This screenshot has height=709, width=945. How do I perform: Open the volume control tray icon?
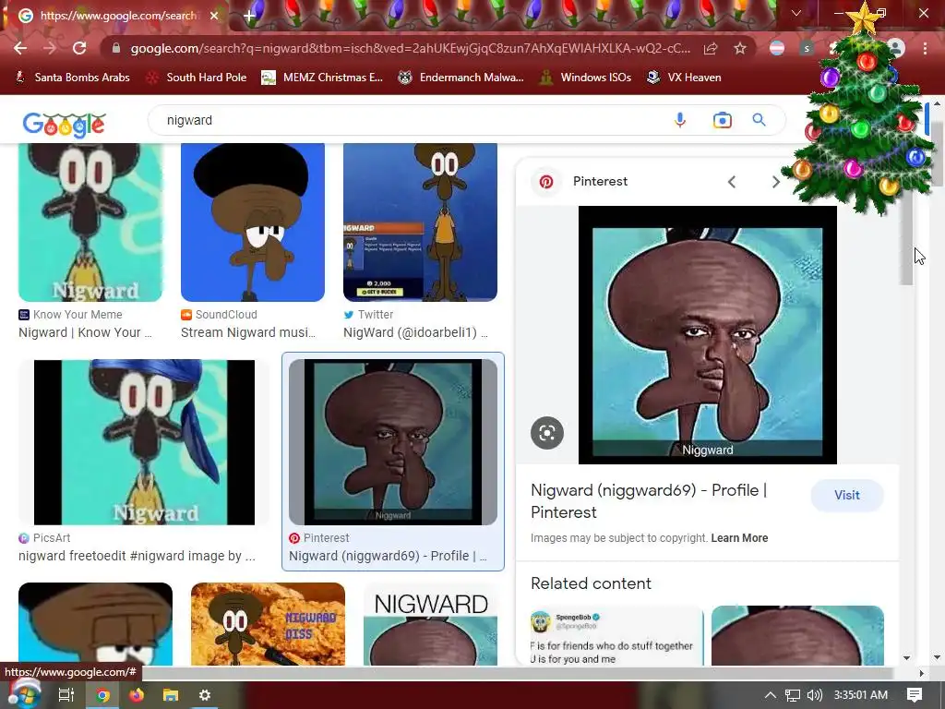[814, 695]
